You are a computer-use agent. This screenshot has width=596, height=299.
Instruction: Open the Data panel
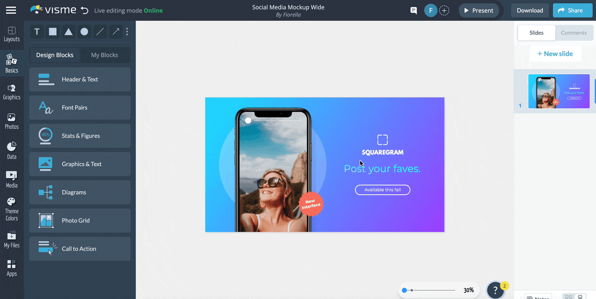pyautogui.click(x=11, y=150)
